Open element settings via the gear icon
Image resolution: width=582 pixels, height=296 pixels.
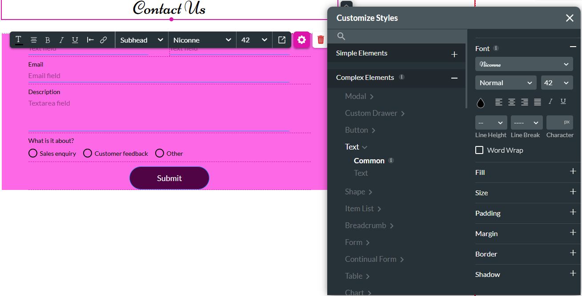[301, 39]
